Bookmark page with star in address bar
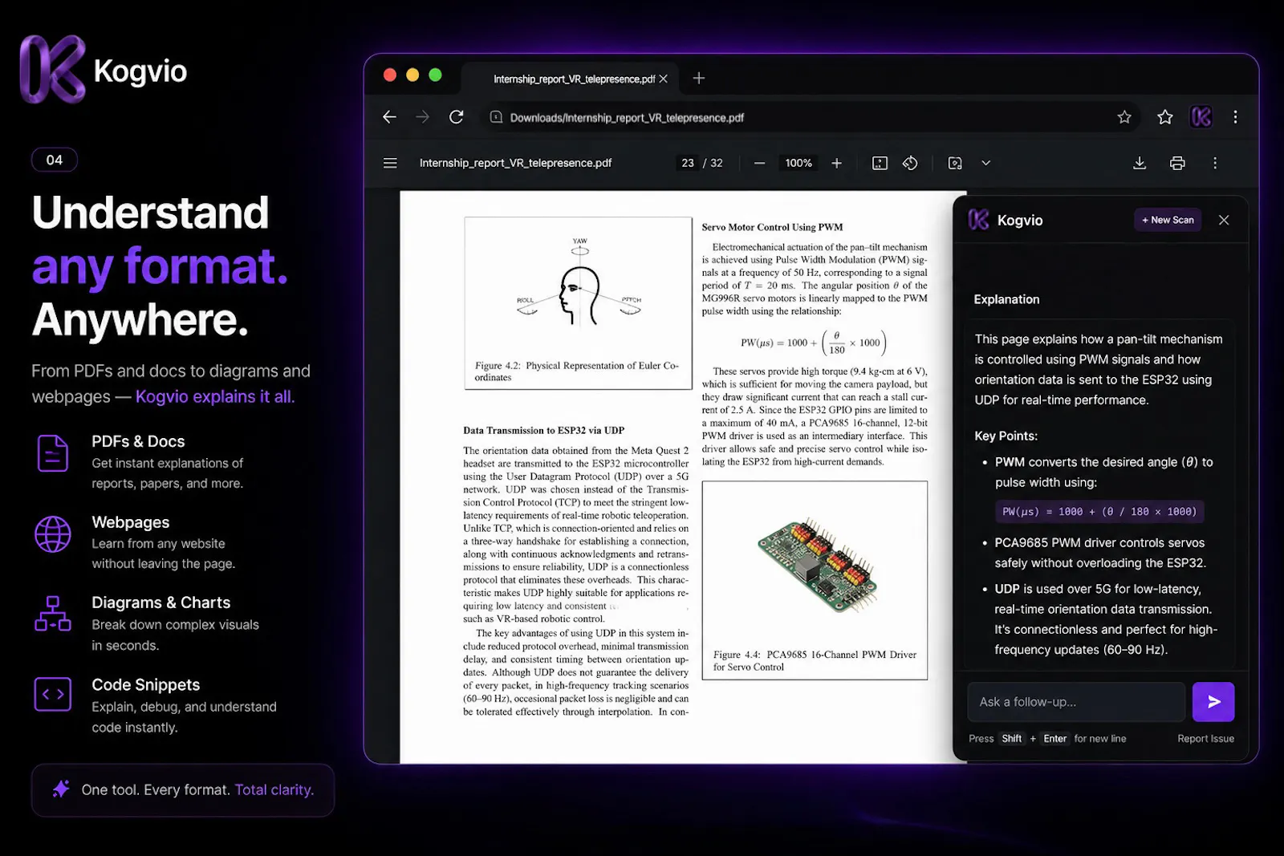This screenshot has height=856, width=1284. (x=1124, y=117)
